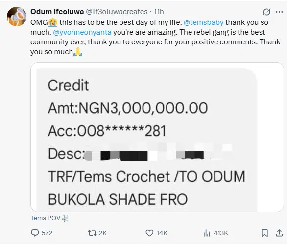The width and height of the screenshot is (287, 246).
Task: Open Odum Ifeoluwa's profile avatar
Action: (x=17, y=17)
